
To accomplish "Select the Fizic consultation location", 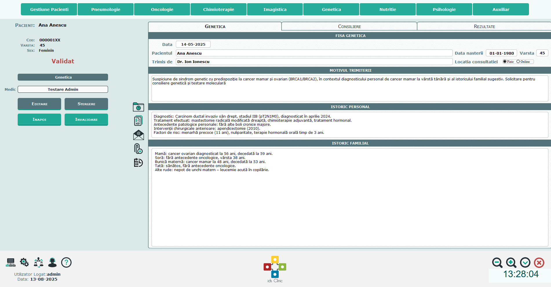I will click(505, 62).
